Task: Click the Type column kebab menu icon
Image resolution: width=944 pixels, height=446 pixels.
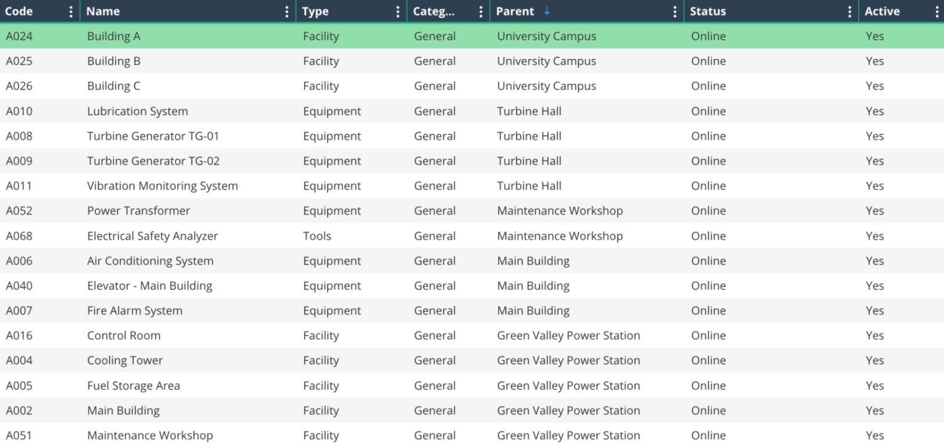Action: [398, 12]
